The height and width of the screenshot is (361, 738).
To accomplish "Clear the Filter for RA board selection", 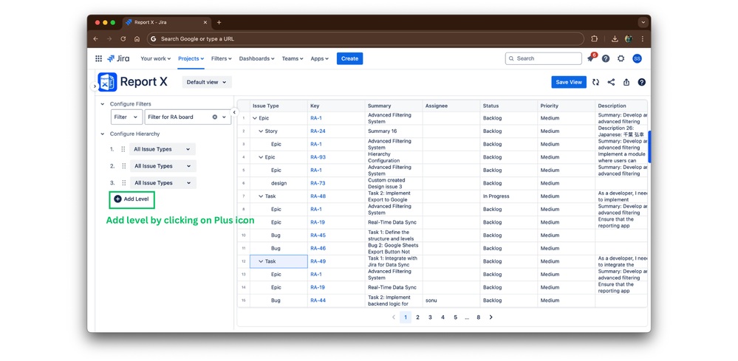I will tap(215, 117).
